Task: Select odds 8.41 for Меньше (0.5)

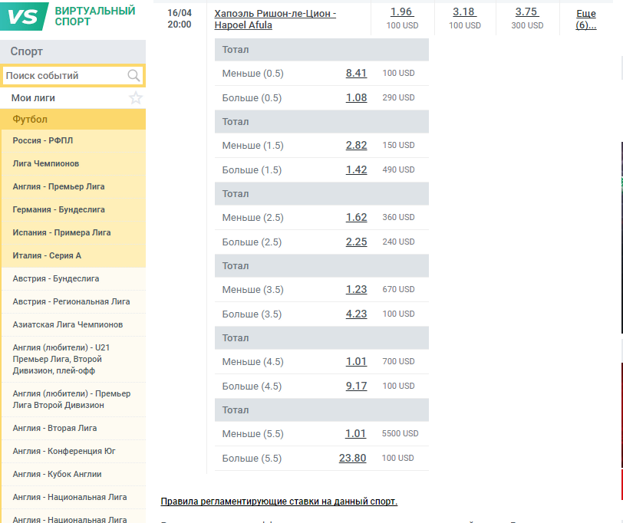Action: click(x=356, y=73)
